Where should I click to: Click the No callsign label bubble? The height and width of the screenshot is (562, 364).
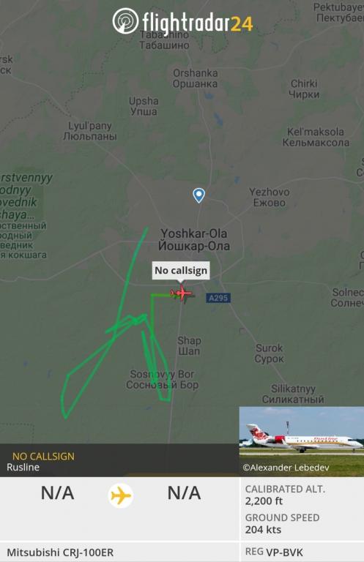(x=181, y=270)
